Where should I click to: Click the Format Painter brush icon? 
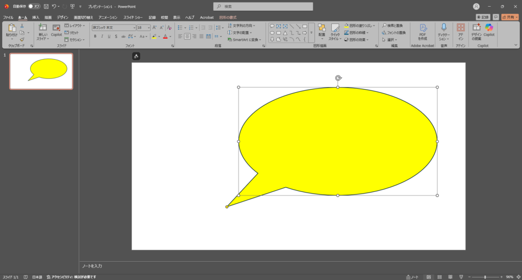click(x=22, y=40)
